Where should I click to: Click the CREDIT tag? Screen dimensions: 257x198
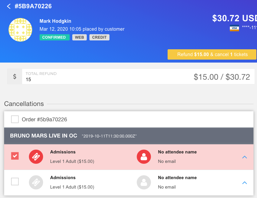(99, 37)
